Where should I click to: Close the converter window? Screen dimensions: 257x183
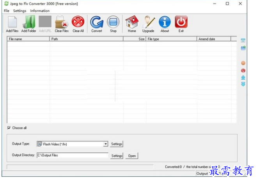pyautogui.click(x=240, y=3)
